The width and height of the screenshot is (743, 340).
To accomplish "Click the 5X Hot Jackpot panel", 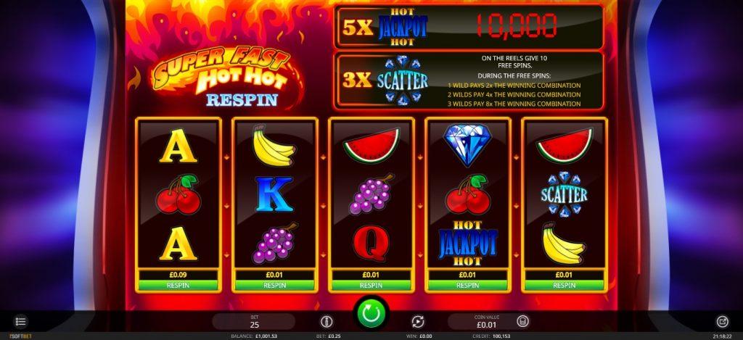I will click(x=469, y=27).
